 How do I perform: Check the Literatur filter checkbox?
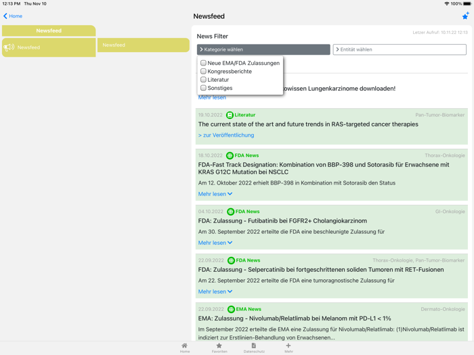point(203,80)
